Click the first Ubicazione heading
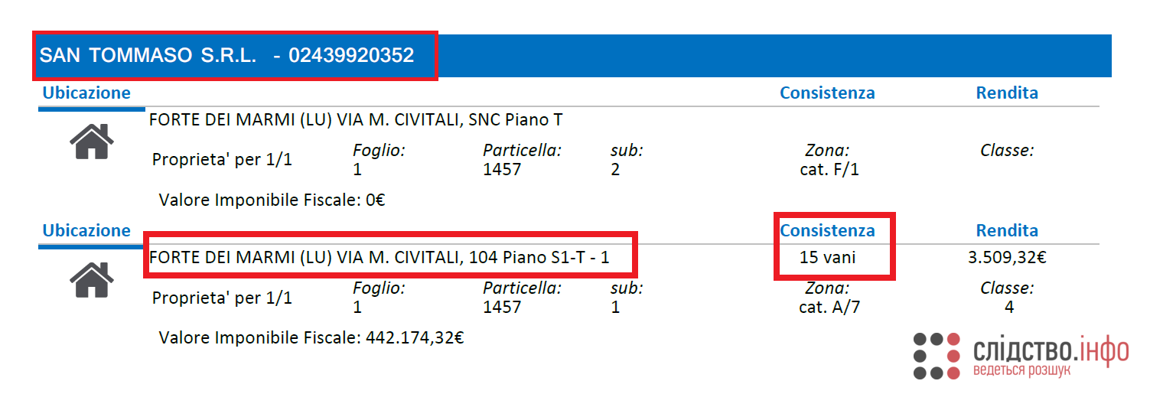The width and height of the screenshot is (1150, 394). (86, 93)
